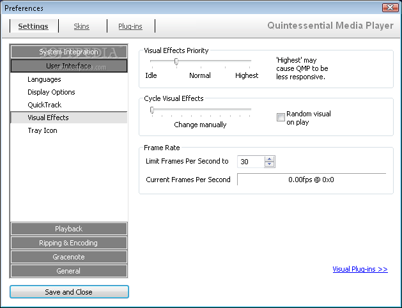This screenshot has width=402, height=308.
Task: Click the Save and Close button
Action: [x=69, y=292]
